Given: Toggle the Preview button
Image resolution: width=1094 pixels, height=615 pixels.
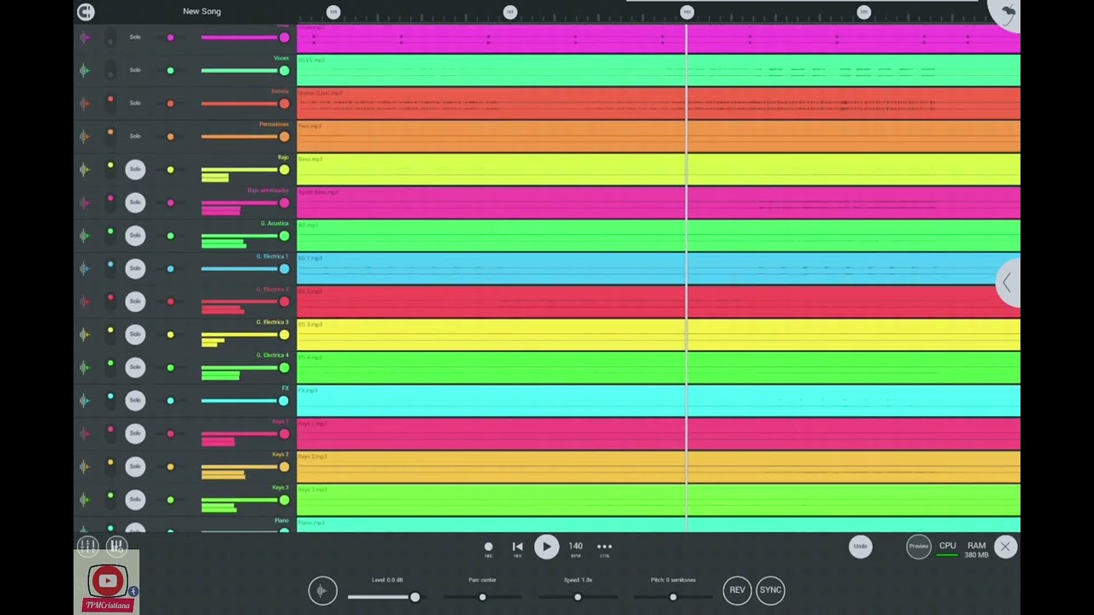Looking at the screenshot, I should [x=919, y=547].
